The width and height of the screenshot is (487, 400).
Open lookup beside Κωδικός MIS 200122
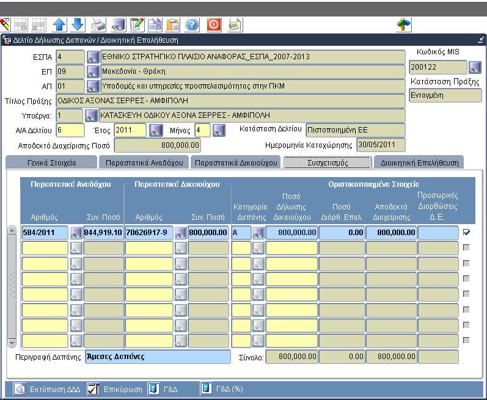click(x=475, y=67)
